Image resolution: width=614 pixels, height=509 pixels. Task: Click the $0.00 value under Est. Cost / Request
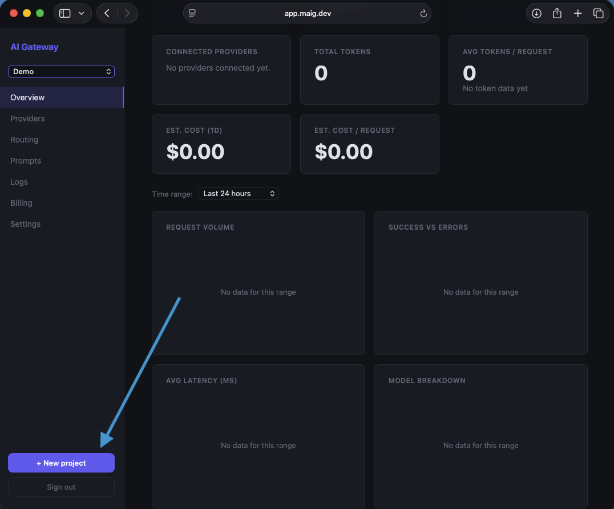[344, 152]
